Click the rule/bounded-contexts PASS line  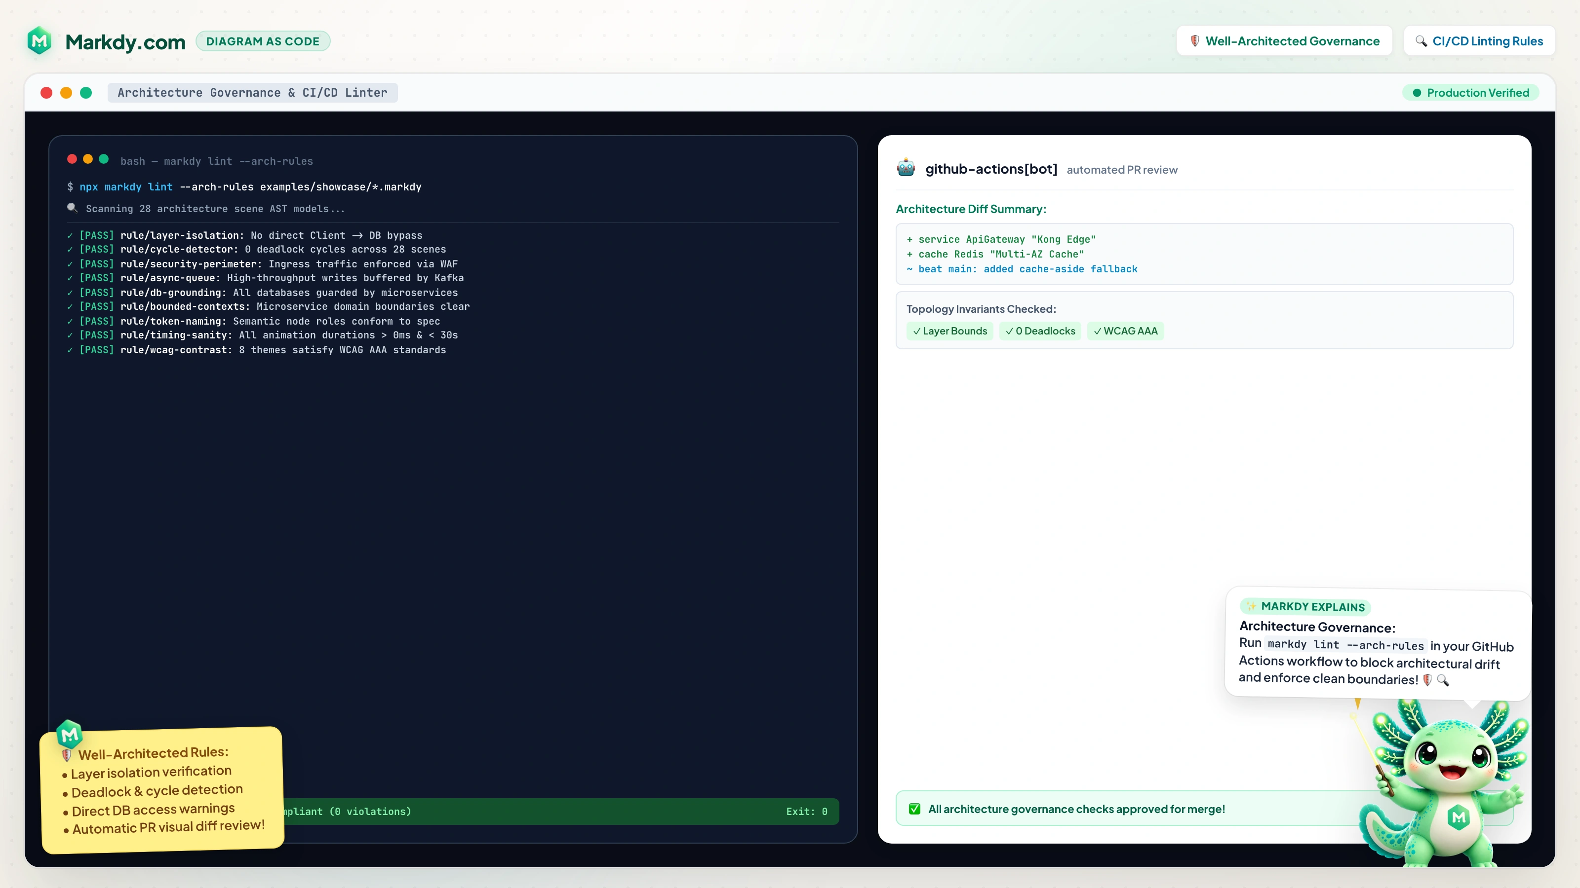[x=269, y=306]
